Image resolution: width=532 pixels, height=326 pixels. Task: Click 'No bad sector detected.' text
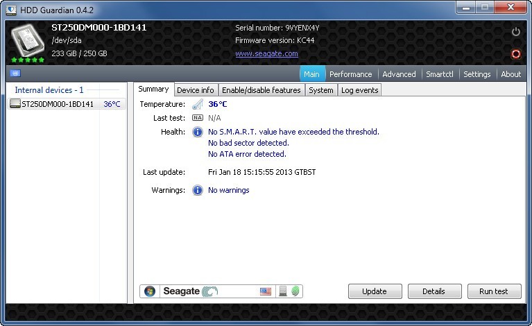tap(248, 143)
